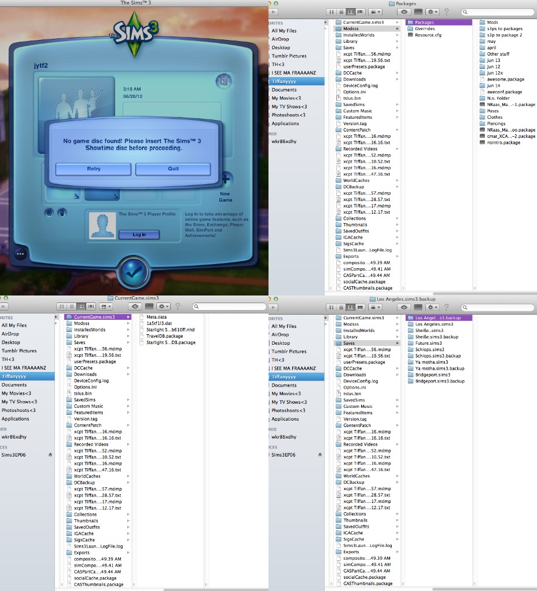The image size is (537, 591).
Task: Select column view in the Los Angeles.sims3.backup window
Action: click(350, 306)
